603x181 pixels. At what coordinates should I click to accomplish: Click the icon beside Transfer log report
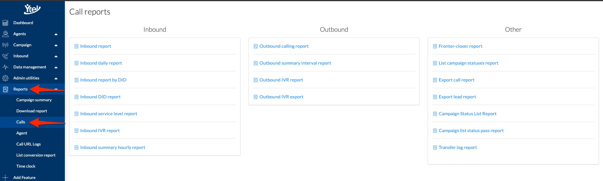[435, 147]
